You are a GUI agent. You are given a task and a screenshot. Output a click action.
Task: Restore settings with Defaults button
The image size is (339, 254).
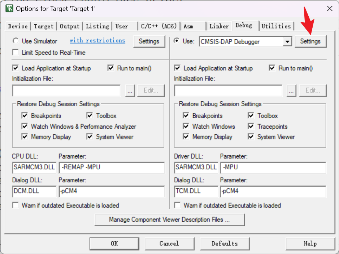(x=225, y=244)
